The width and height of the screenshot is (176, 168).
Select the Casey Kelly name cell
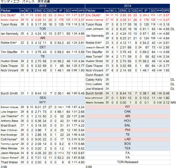[95, 79]
